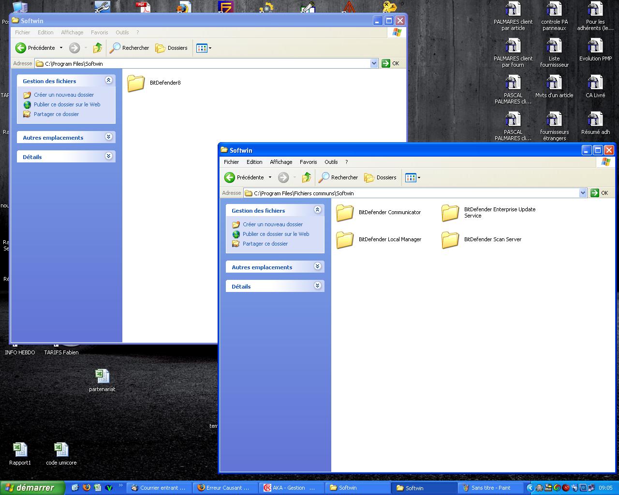Viewport: 619px width, 495px height.
Task: Switch to 'Sans titre - Paint' in the taskbar
Action: tap(491, 488)
